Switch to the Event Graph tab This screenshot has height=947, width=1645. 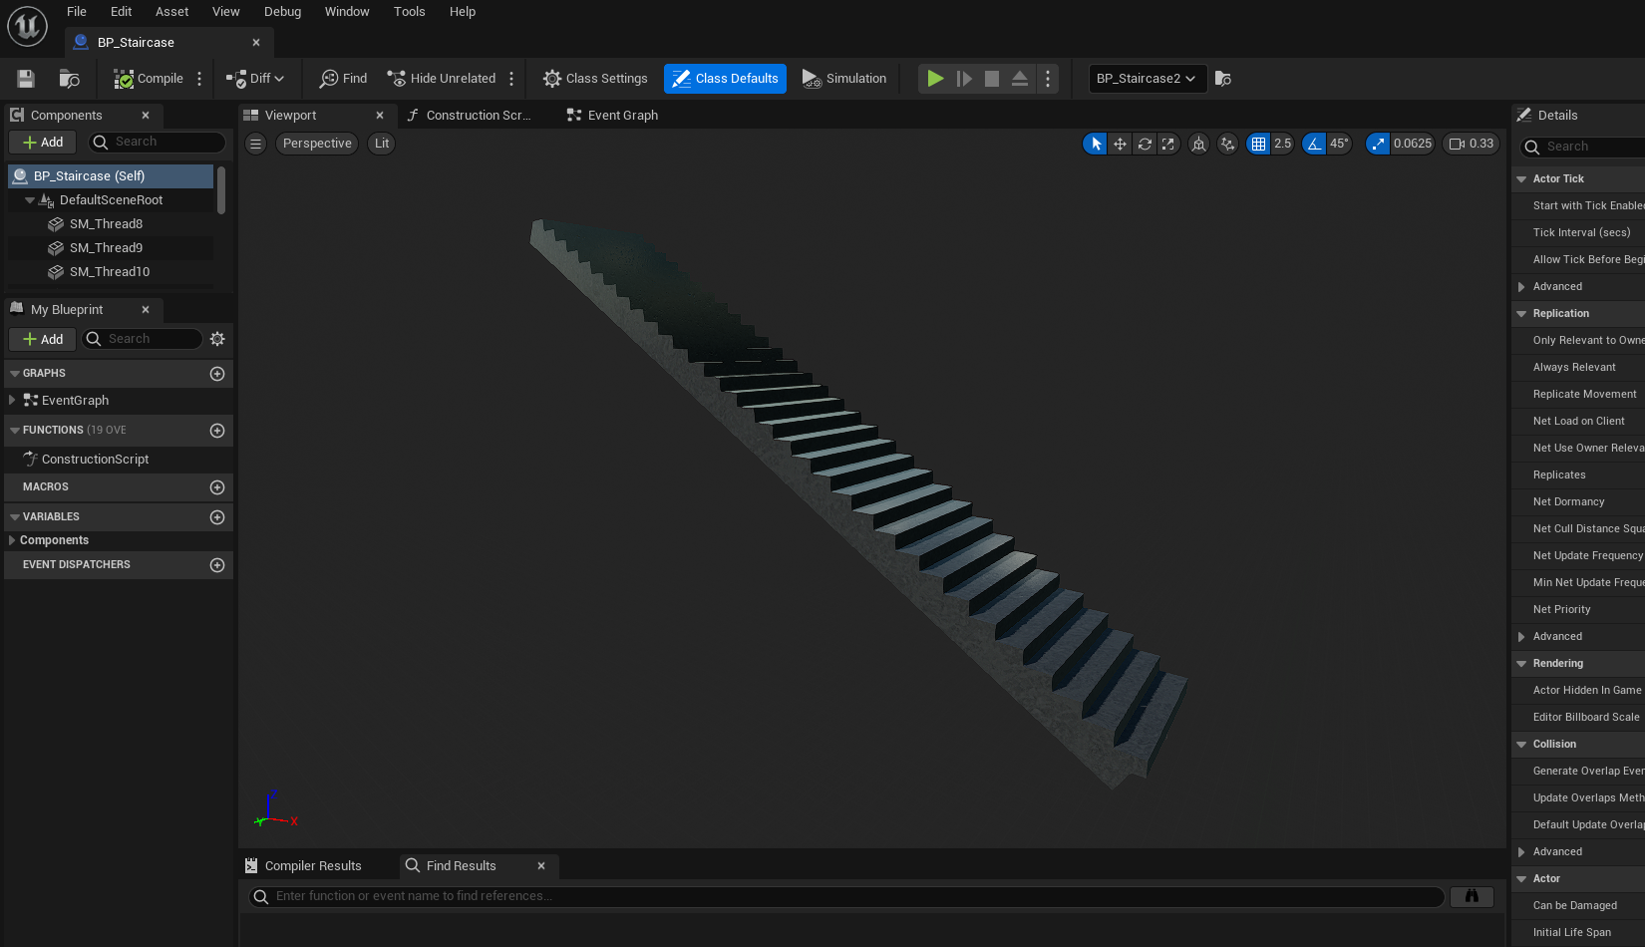click(x=612, y=116)
